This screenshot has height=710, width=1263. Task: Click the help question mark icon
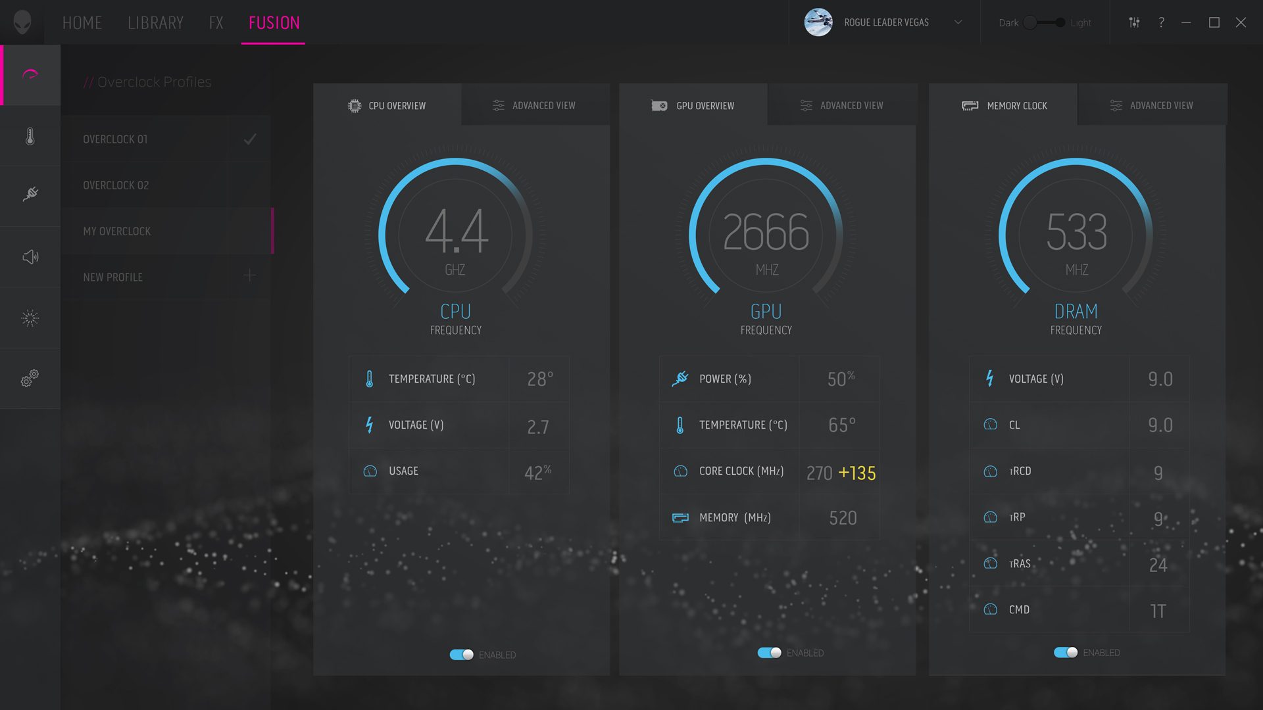point(1161,22)
